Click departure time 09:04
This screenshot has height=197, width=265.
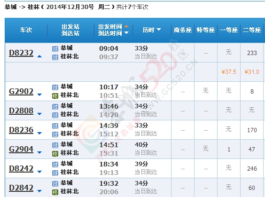(x=109, y=48)
